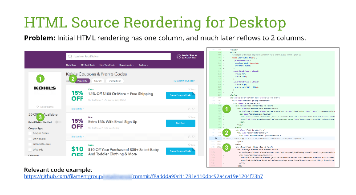The height and width of the screenshot is (195, 356).
Task: Click the 15% Off $100 Or More offer title
Action: [120, 94]
